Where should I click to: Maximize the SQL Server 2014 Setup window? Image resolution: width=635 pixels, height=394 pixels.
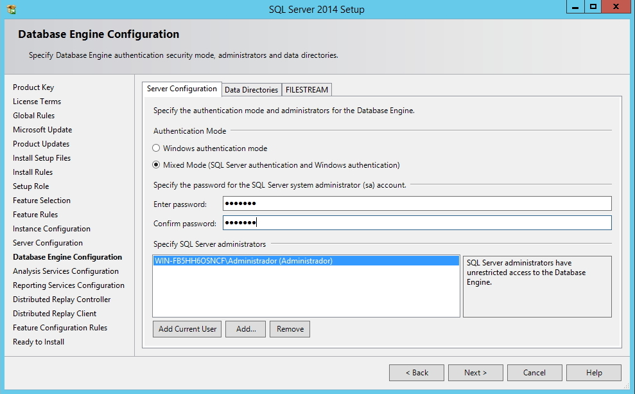593,7
